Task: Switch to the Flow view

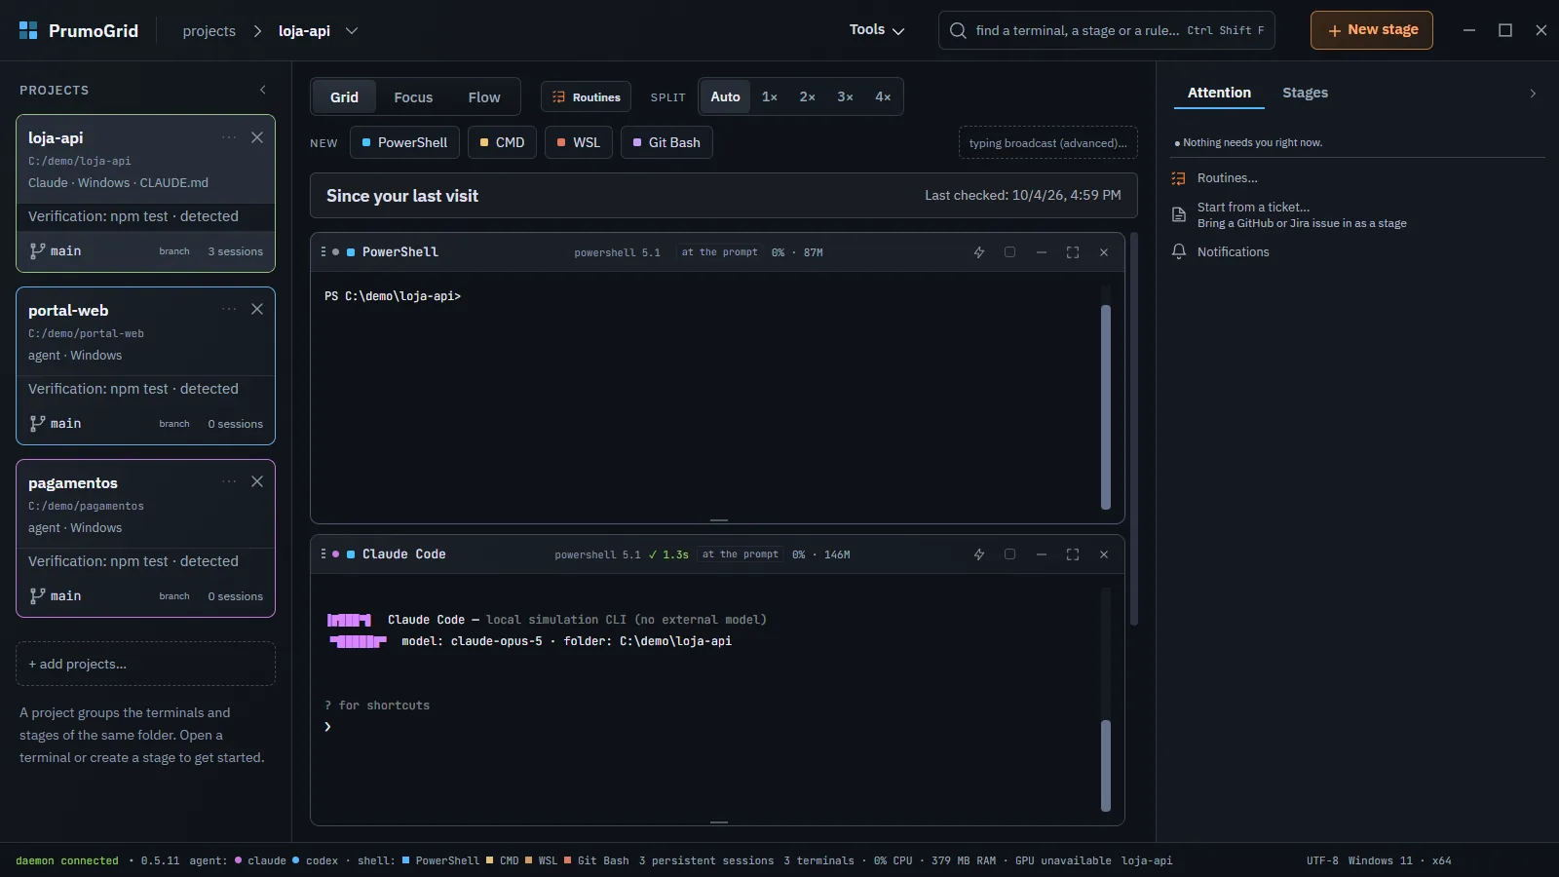Action: tap(484, 97)
